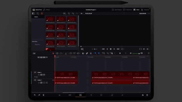Disable the Video 1 track

pos(44,75)
